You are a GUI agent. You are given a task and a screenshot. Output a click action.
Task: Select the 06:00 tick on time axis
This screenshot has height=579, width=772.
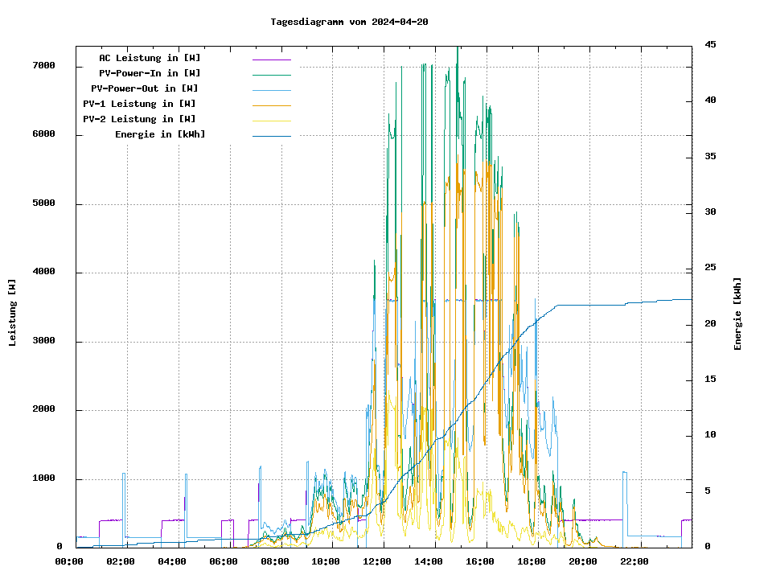coord(223,561)
